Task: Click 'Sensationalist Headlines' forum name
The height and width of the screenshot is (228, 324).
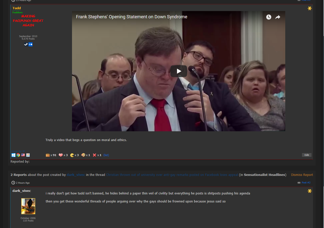Action: point(265,175)
